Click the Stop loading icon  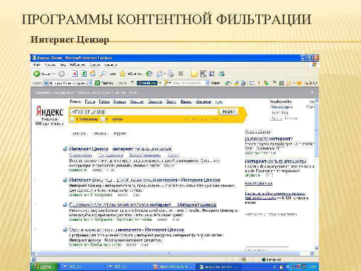75,74
